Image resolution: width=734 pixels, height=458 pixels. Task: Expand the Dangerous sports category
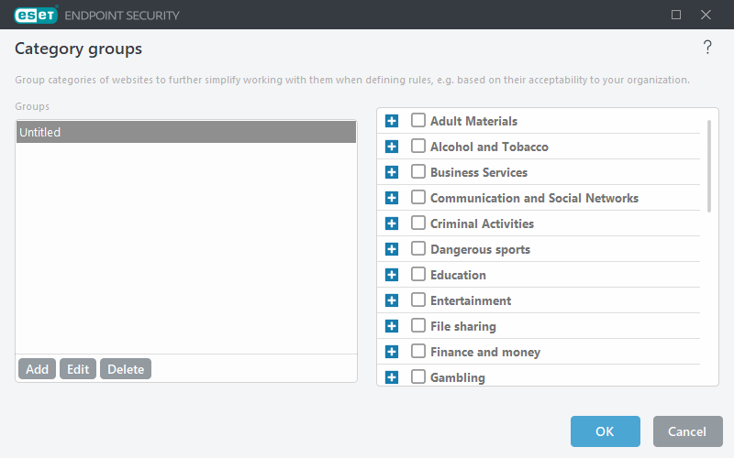tap(392, 249)
